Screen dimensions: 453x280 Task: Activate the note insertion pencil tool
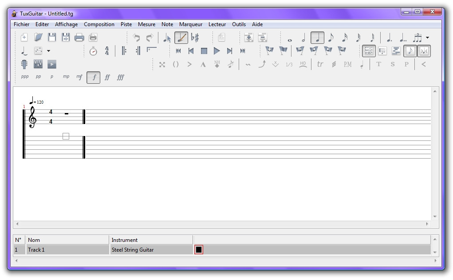(x=181, y=38)
